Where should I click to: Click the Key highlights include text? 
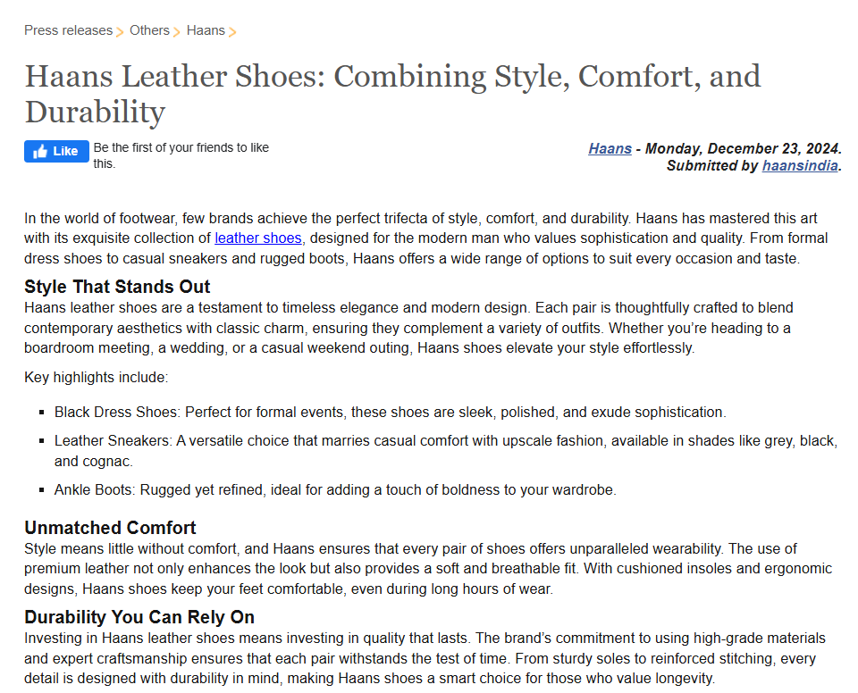(96, 378)
